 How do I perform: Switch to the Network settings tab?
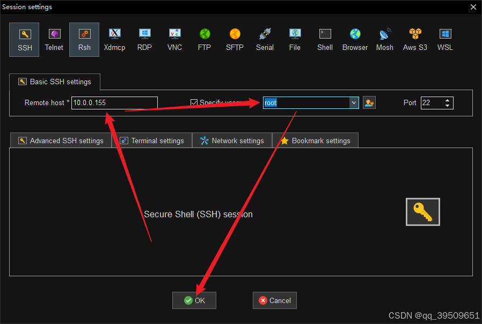tap(232, 141)
